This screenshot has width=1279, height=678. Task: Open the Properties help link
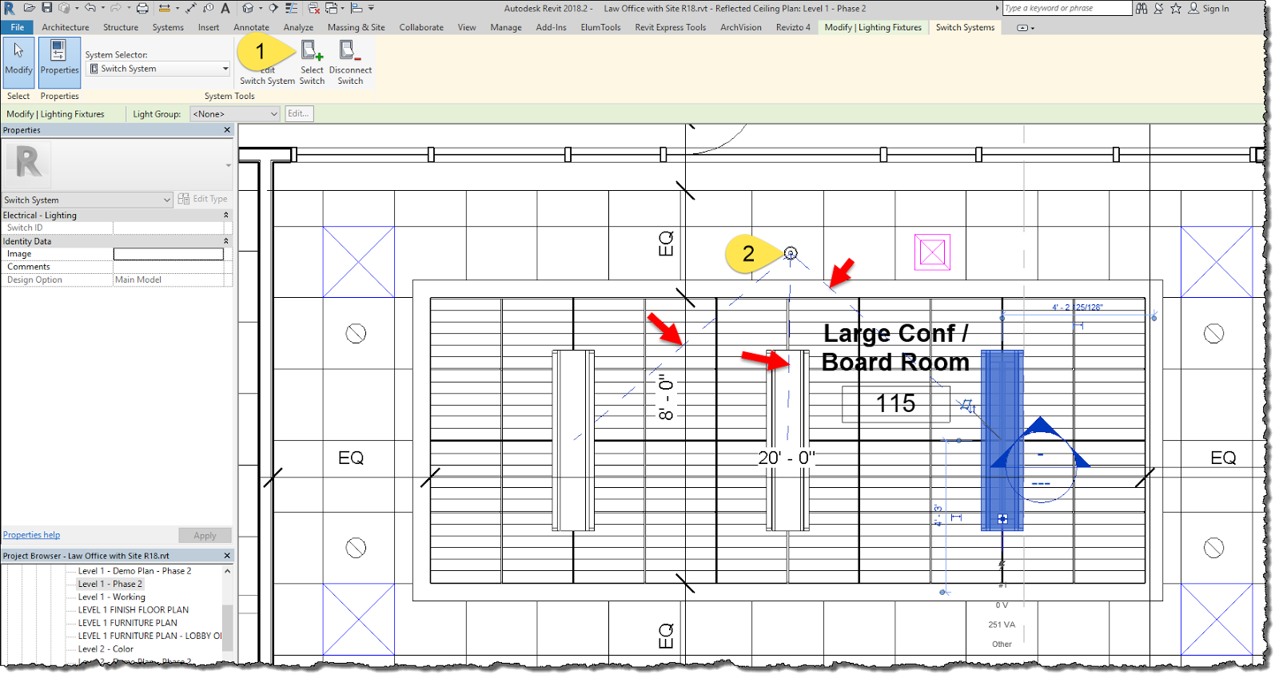click(x=31, y=535)
